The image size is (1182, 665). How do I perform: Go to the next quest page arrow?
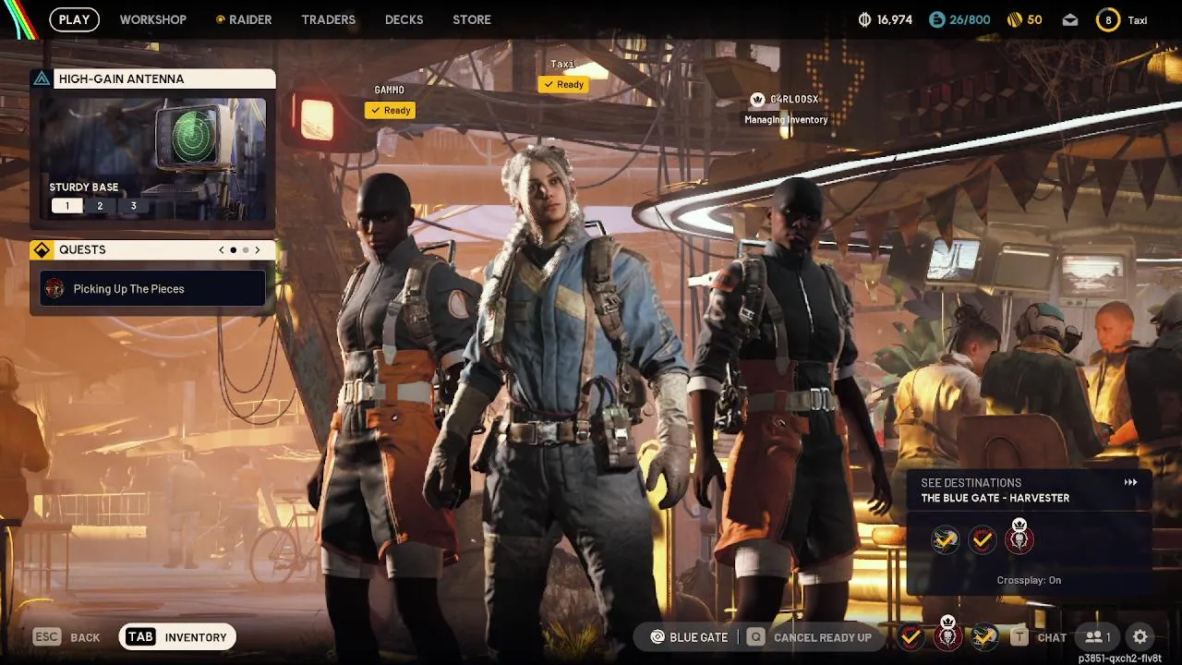[257, 249]
